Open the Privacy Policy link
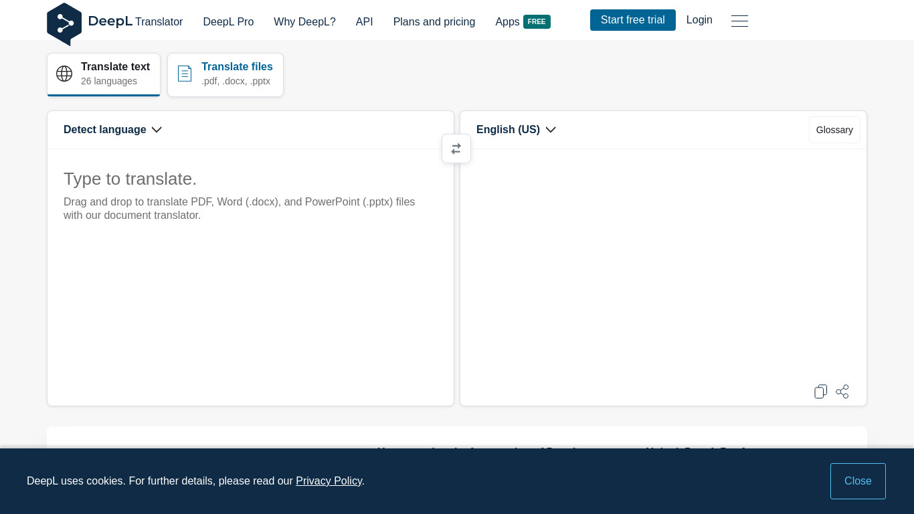 pyautogui.click(x=329, y=481)
